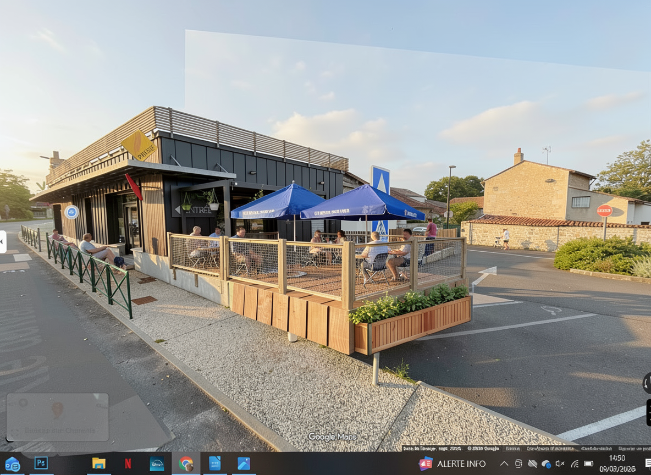
Task: Open the mail app at taskbar start
Action: (x=12, y=463)
